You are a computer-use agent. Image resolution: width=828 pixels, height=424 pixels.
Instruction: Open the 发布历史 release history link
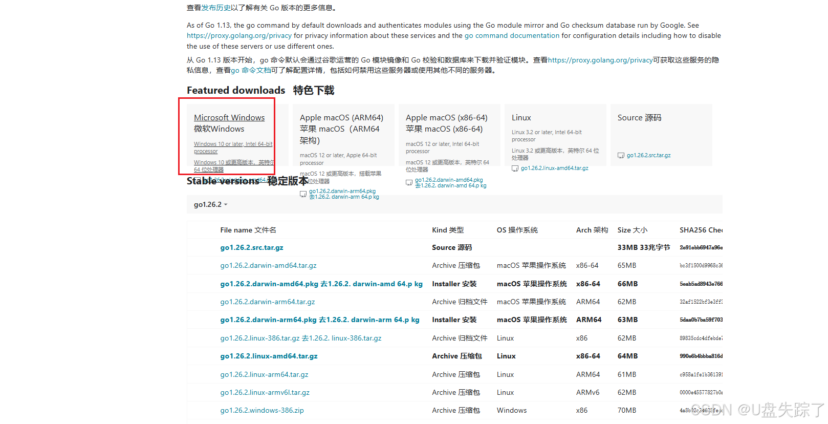tap(216, 8)
